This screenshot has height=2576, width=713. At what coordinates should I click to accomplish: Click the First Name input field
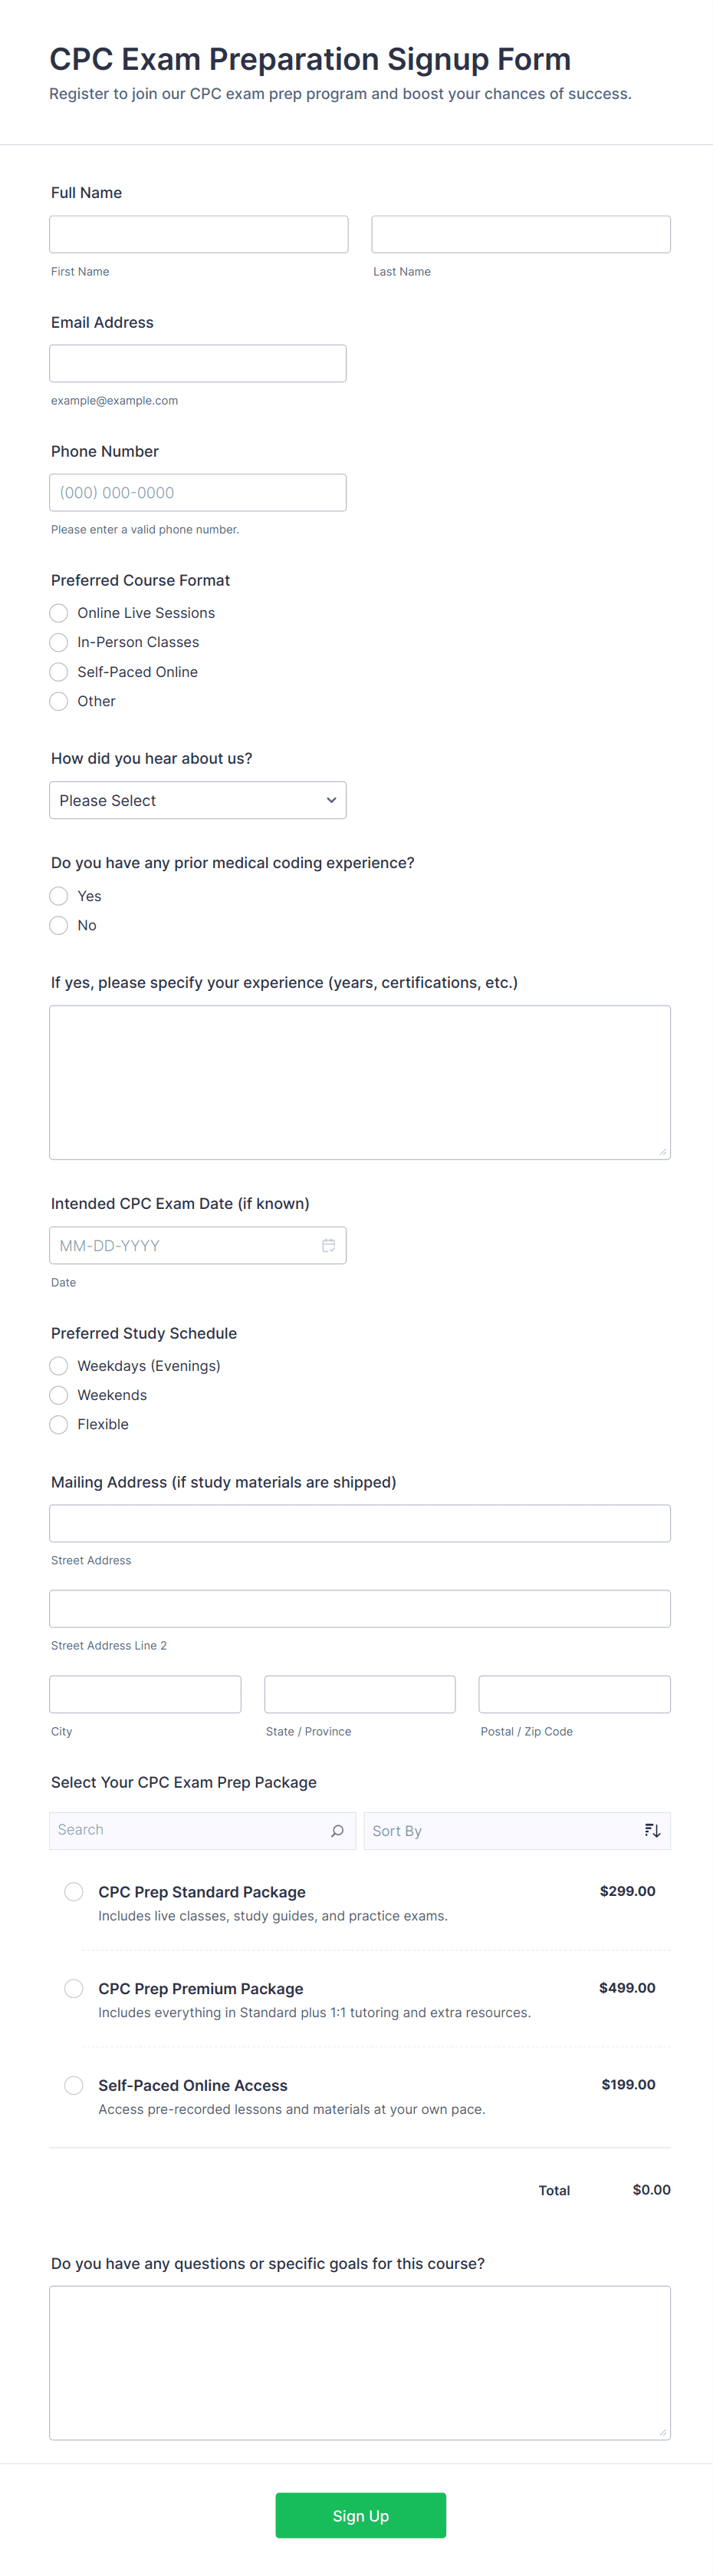pos(199,234)
